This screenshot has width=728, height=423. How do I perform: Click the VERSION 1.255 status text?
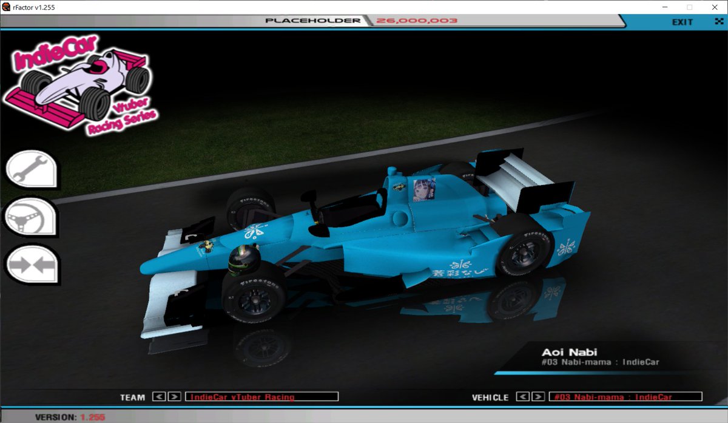click(70, 417)
